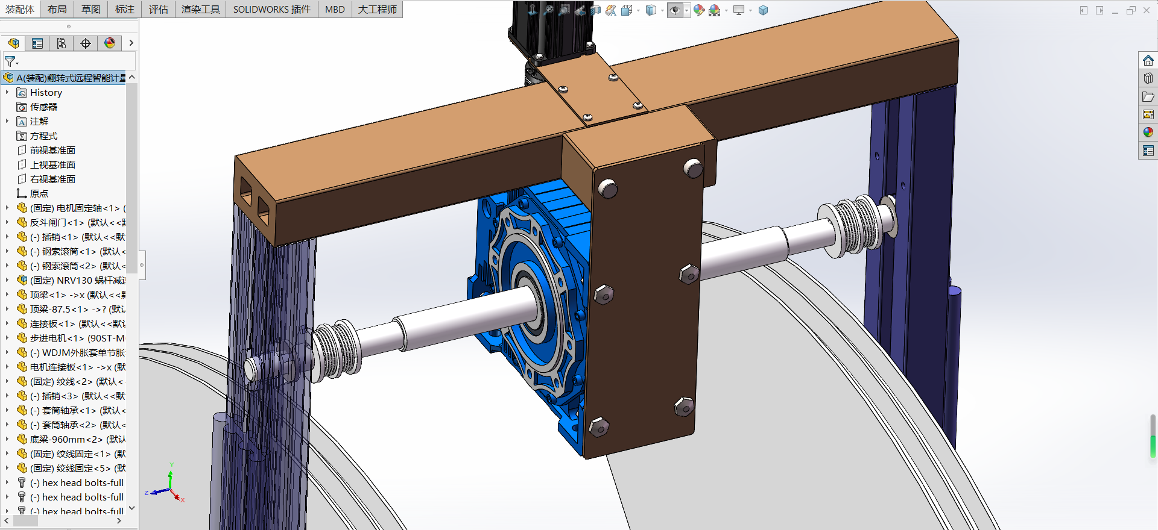1158x530 pixels.
Task: Expand the 注解 folder
Action: pyautogui.click(x=7, y=121)
